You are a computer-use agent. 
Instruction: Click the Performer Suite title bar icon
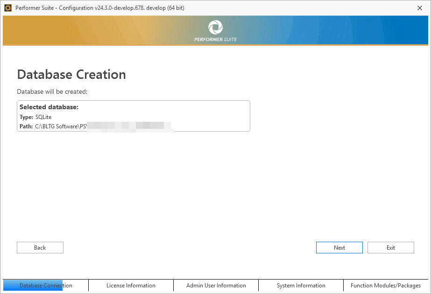[x=7, y=7]
